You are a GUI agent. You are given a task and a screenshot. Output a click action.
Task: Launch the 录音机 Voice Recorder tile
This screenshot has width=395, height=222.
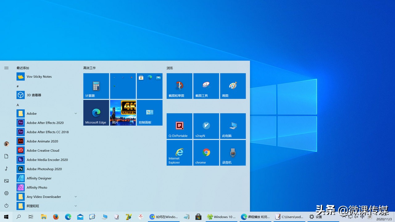(233, 152)
